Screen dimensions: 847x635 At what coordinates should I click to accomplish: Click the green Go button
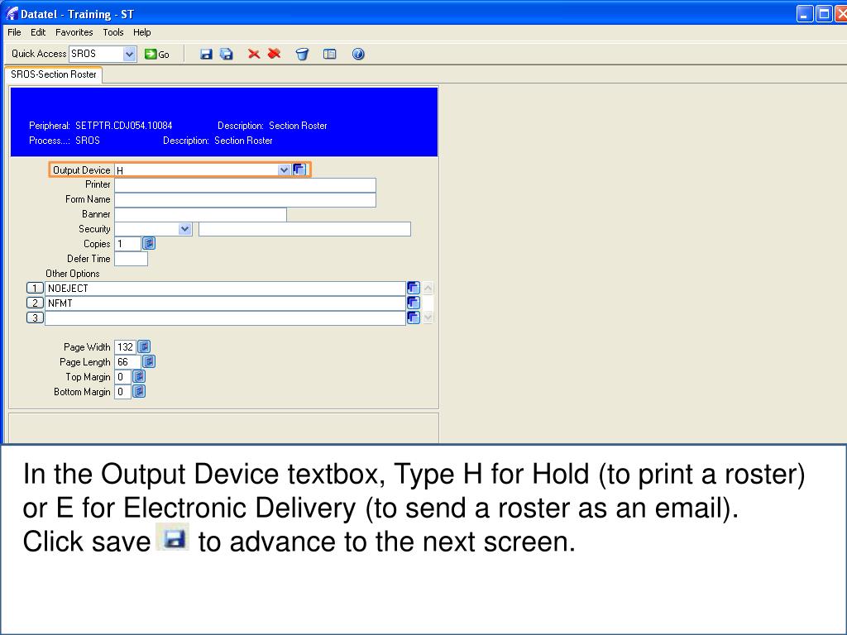[x=157, y=54]
